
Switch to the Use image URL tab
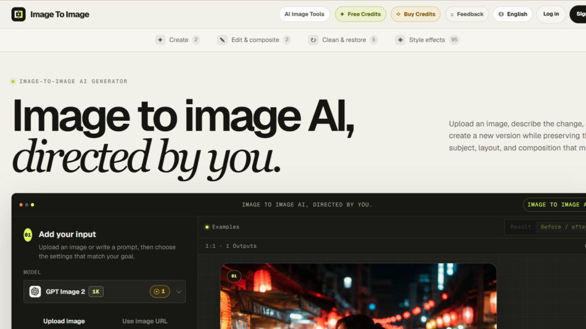point(144,321)
